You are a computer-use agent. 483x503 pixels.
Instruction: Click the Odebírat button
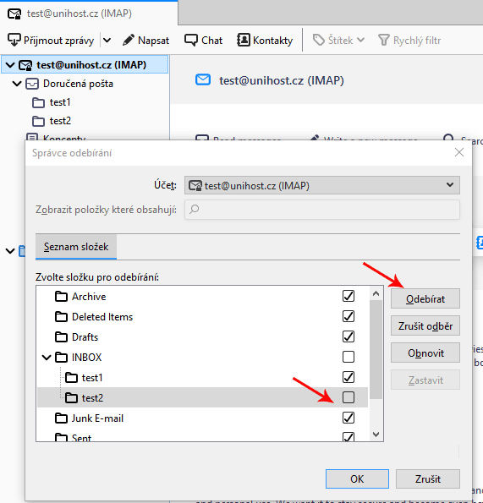tap(425, 298)
